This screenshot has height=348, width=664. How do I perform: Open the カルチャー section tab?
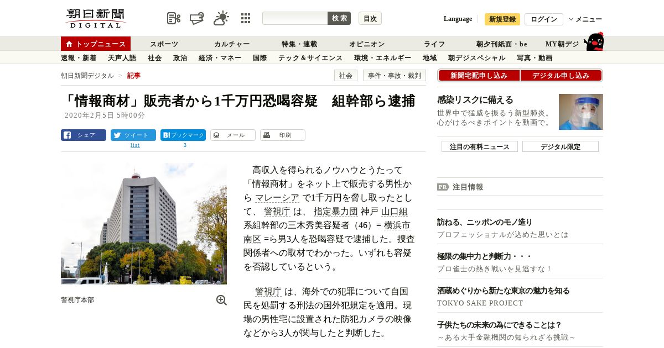point(232,44)
